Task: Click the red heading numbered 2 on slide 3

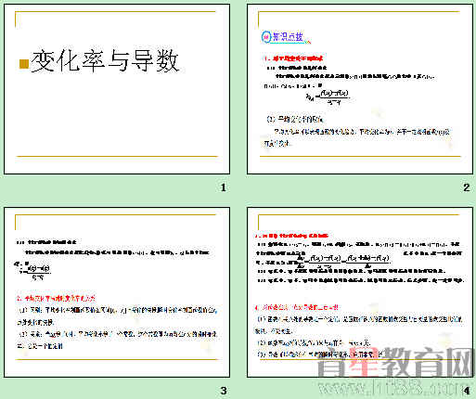Action: 56,298
